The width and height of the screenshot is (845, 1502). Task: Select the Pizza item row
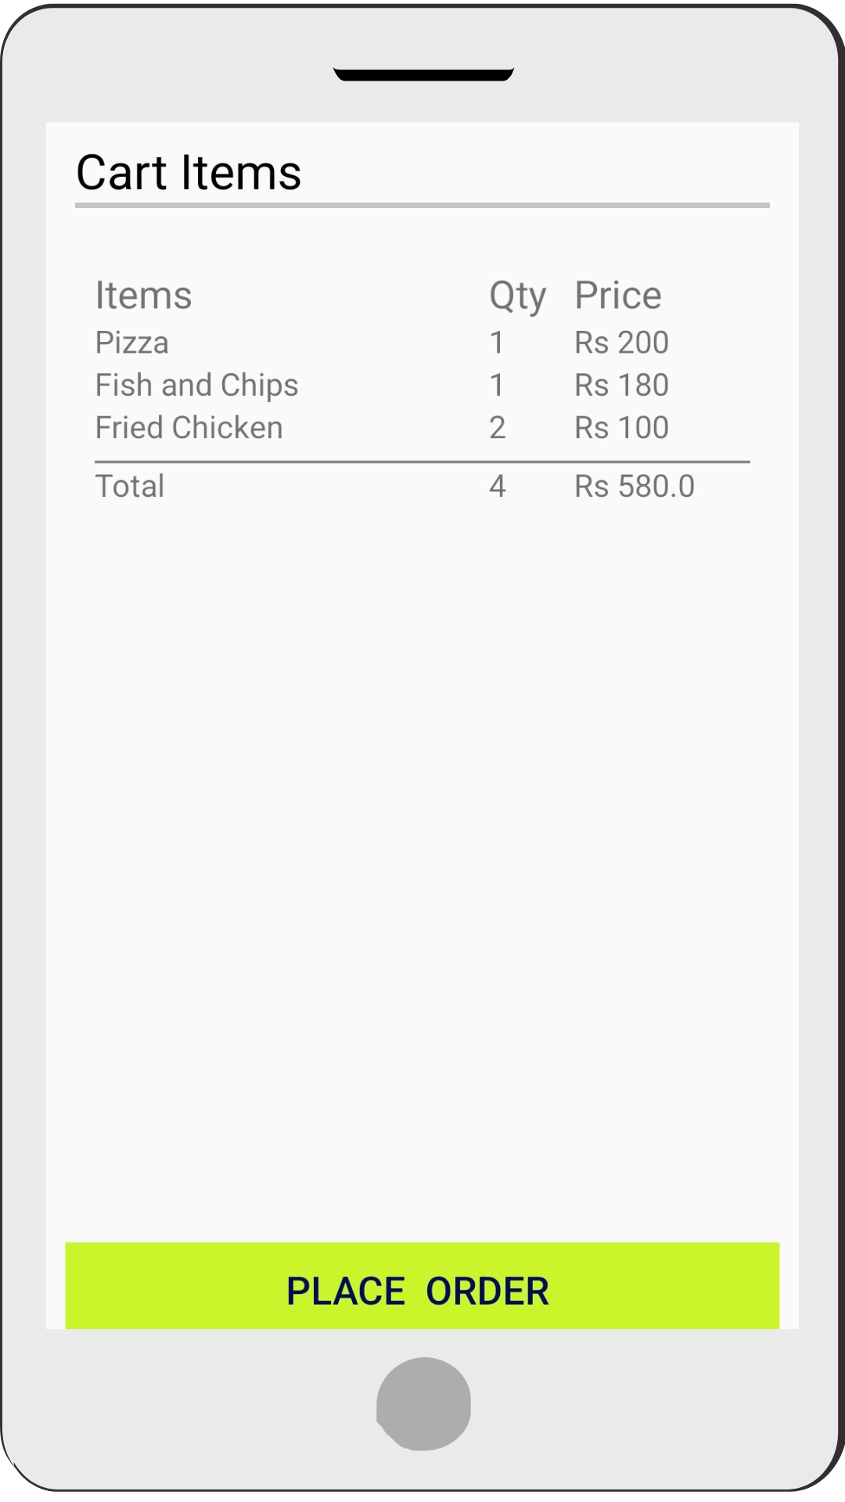(132, 343)
